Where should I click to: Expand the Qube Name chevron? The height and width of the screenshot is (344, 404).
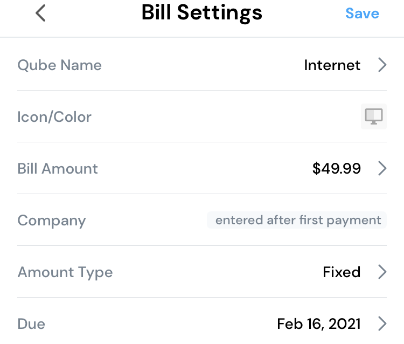click(382, 65)
